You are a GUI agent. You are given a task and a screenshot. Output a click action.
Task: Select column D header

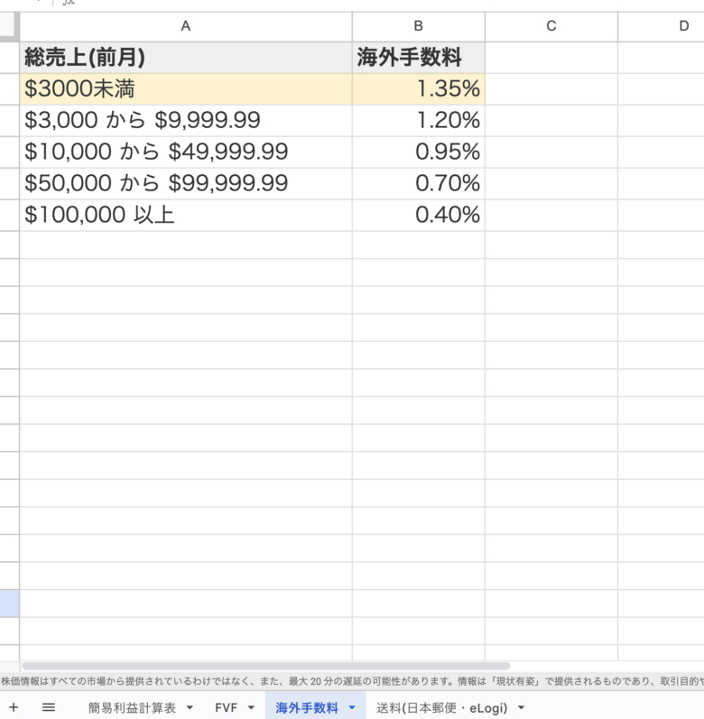[661, 26]
